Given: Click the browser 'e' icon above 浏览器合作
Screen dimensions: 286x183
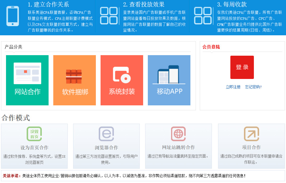Looking at the screenshot, I should click(106, 134).
